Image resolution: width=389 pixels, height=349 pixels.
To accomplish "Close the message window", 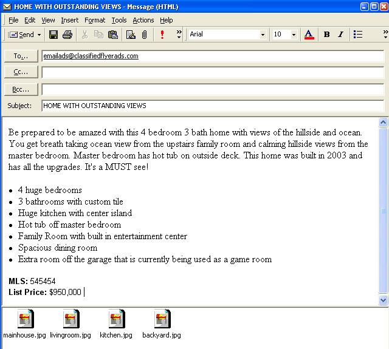I will [384, 7].
